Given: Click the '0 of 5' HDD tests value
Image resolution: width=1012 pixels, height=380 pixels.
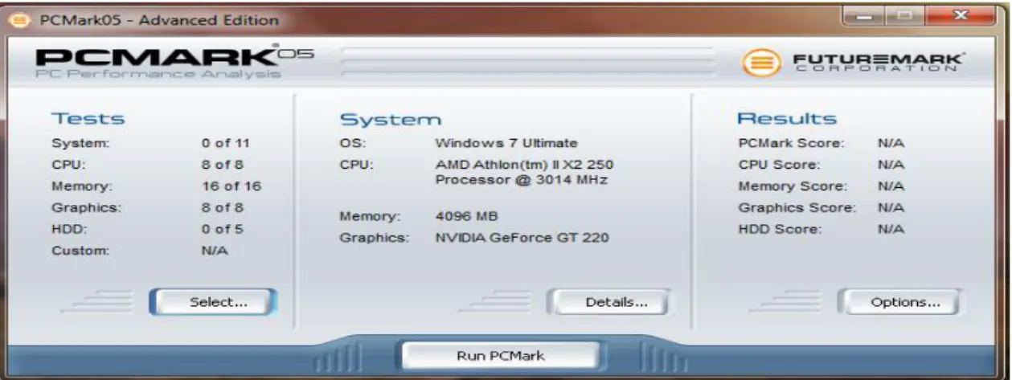Looking at the screenshot, I should point(222,229).
